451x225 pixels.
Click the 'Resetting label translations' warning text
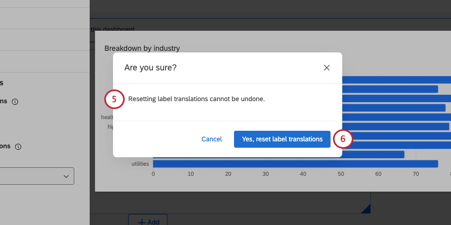pos(196,99)
